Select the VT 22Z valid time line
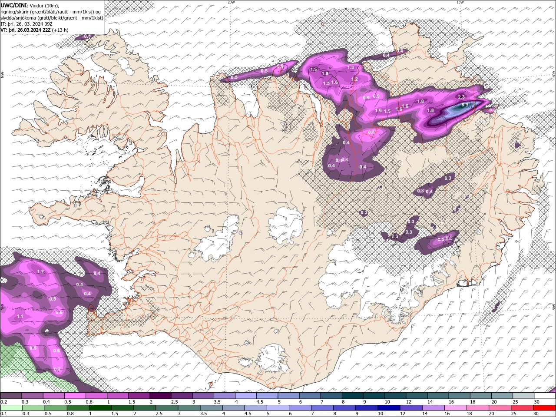The height and width of the screenshot is (417, 556). (34, 30)
